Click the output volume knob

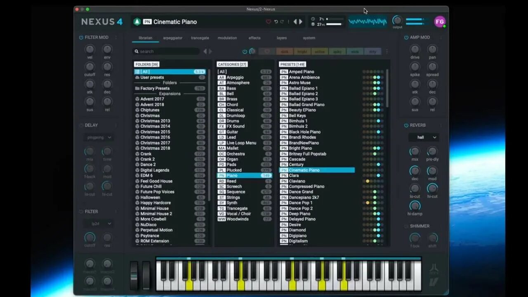[x=397, y=20]
